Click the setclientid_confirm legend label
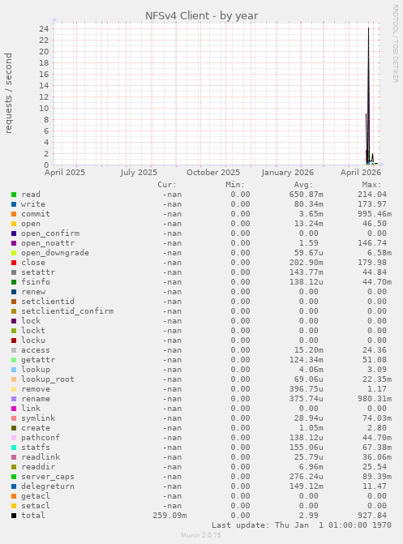403x544 pixels. click(67, 311)
